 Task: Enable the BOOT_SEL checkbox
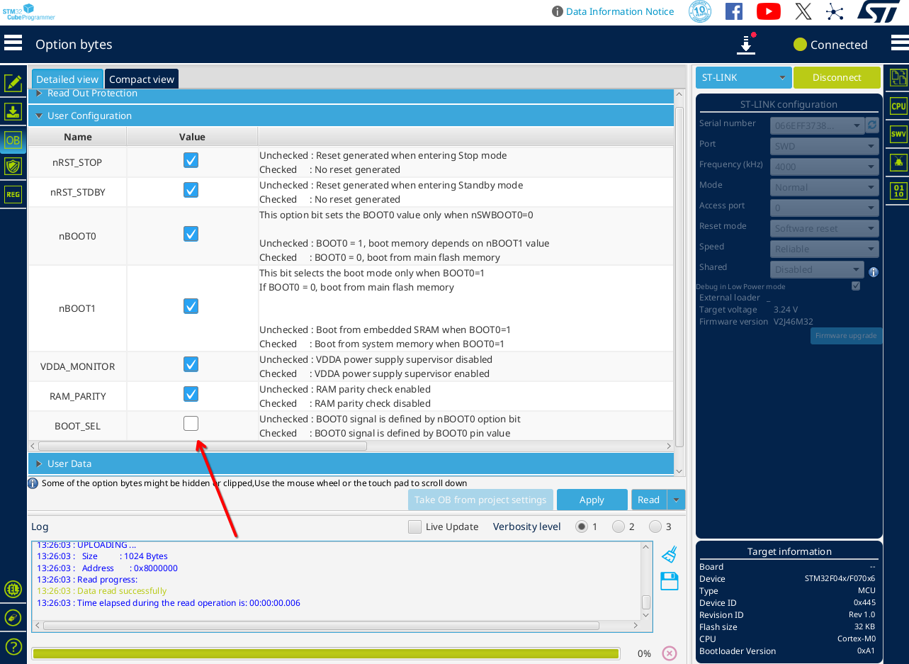tap(191, 424)
